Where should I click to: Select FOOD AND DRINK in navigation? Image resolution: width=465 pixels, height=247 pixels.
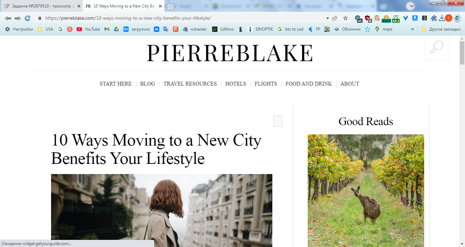[x=308, y=84]
